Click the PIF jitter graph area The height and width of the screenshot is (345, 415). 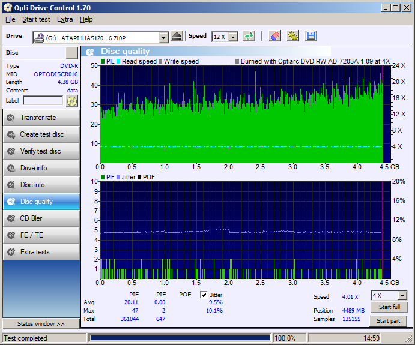(245, 230)
